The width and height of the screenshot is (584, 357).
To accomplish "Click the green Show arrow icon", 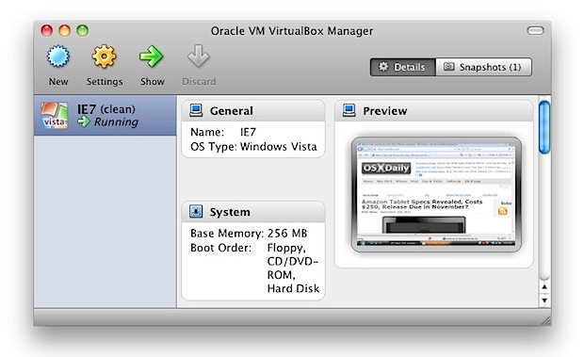I will [x=152, y=57].
